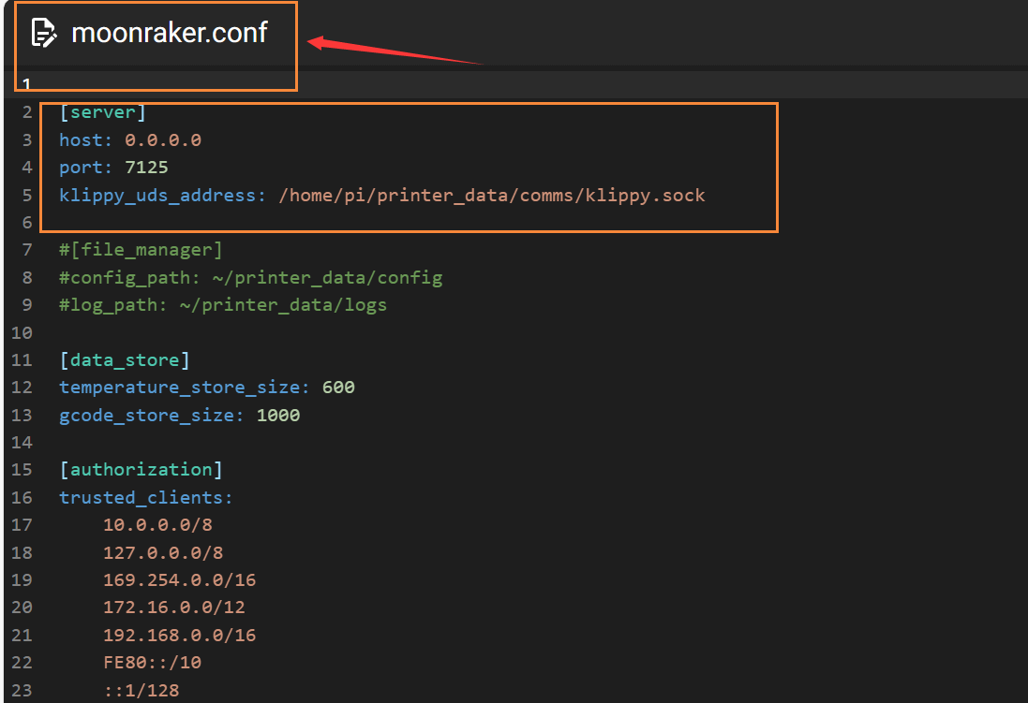Viewport: 1028px width, 703px height.
Task: Click trusted client entry 10.0.0.0/8
Action: click(157, 525)
